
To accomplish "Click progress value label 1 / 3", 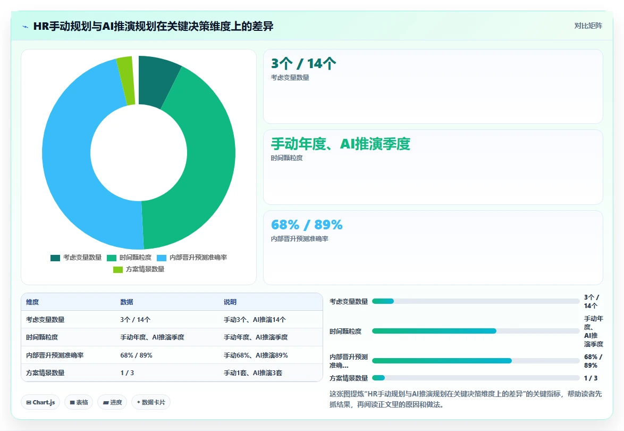I will coord(591,378).
